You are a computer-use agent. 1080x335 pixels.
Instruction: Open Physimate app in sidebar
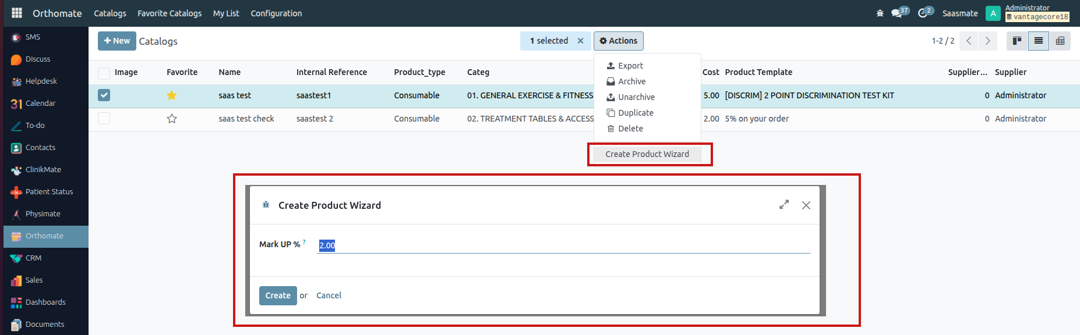(x=46, y=214)
